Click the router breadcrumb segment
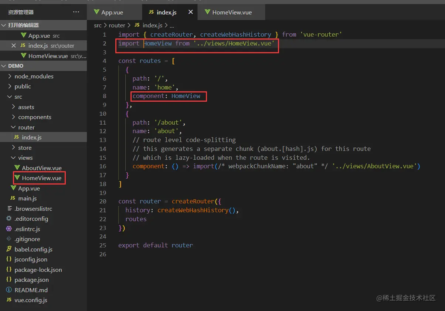The height and width of the screenshot is (311, 445). point(117,25)
